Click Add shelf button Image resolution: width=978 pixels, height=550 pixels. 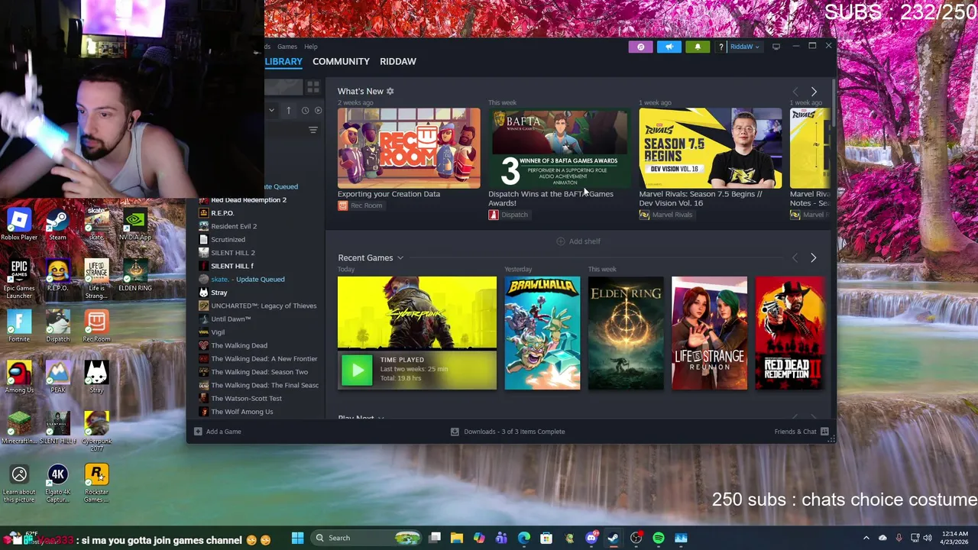point(578,241)
